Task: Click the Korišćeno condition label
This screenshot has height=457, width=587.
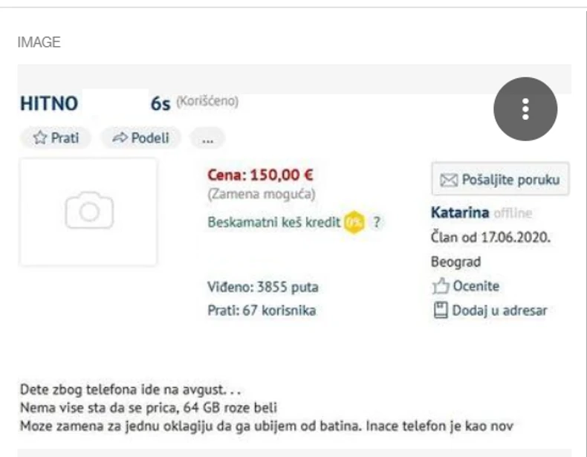Action: tap(207, 101)
